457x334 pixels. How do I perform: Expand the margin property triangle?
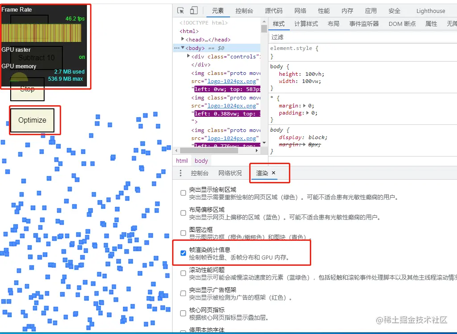click(x=305, y=106)
